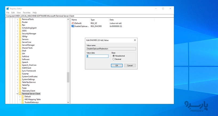Screen dimensions: 218x116
Task: Click the Shell folder icon
Action: (x=20, y=51)
